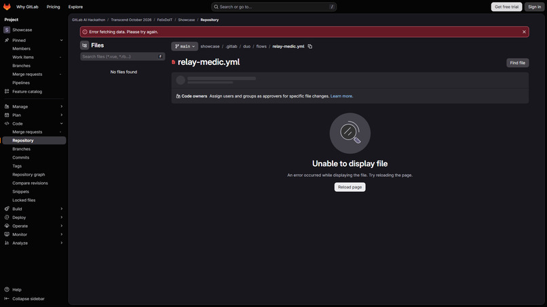Open GitLab AI Hackathon breadcrumb
Viewport: 547px width, 307px height.
coord(89,20)
